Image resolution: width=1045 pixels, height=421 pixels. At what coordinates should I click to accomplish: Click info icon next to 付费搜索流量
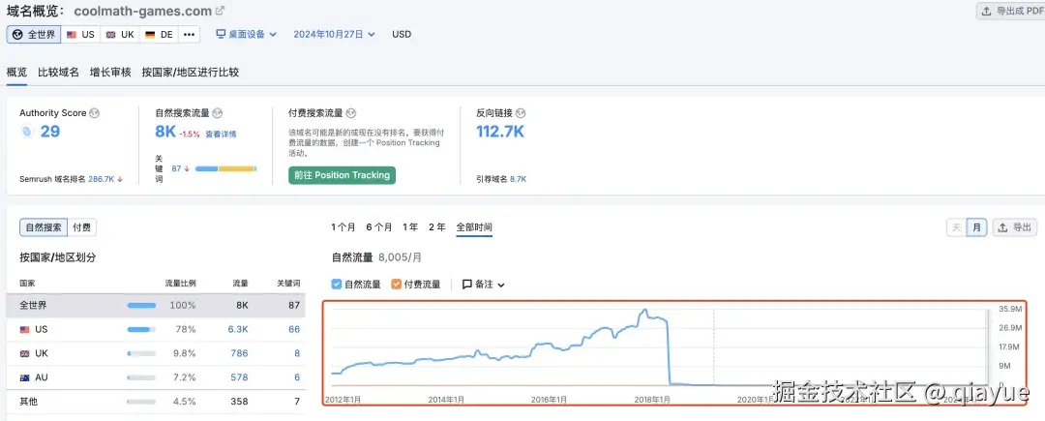coord(351,113)
